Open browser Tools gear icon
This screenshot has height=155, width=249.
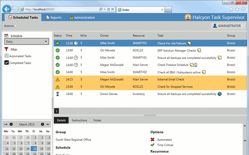[x=243, y=9]
